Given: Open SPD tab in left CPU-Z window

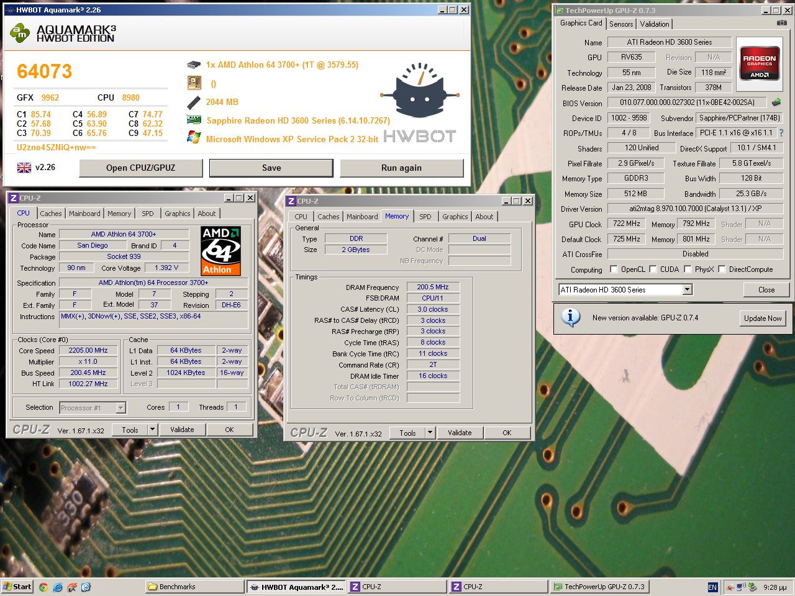Looking at the screenshot, I should [148, 214].
